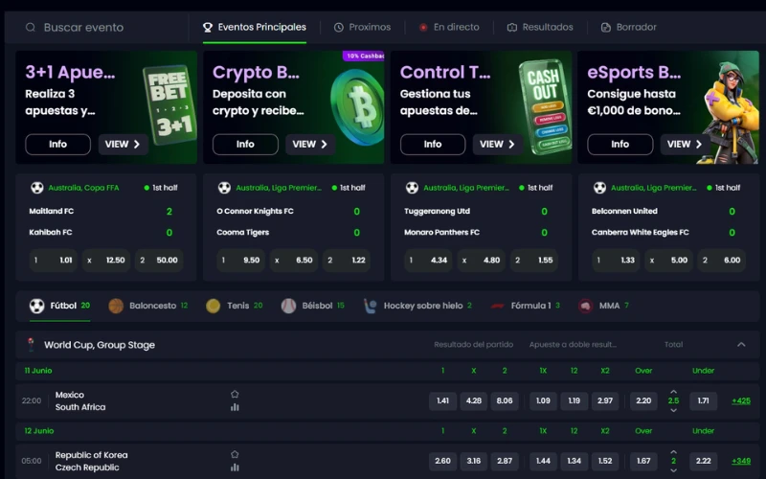The width and height of the screenshot is (766, 479).
Task: Select the Tenis sport filter
Action: pyautogui.click(x=235, y=306)
